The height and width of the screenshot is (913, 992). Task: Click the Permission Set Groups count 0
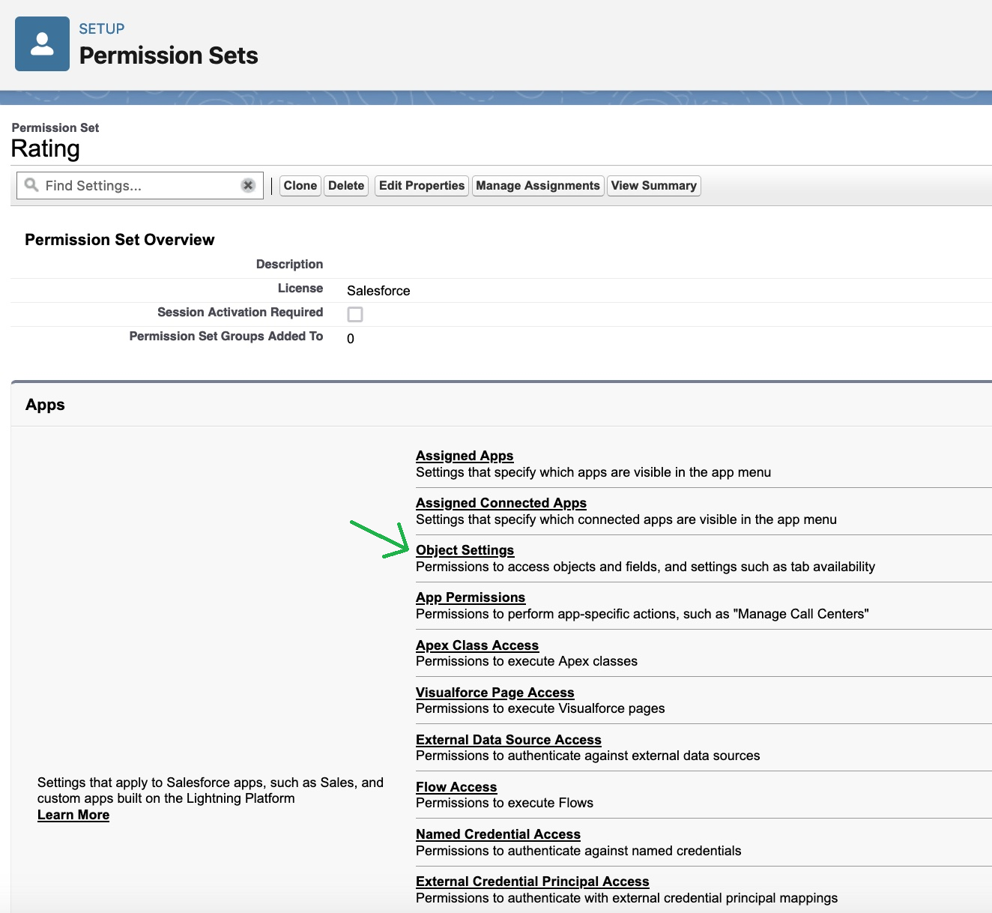coord(351,339)
